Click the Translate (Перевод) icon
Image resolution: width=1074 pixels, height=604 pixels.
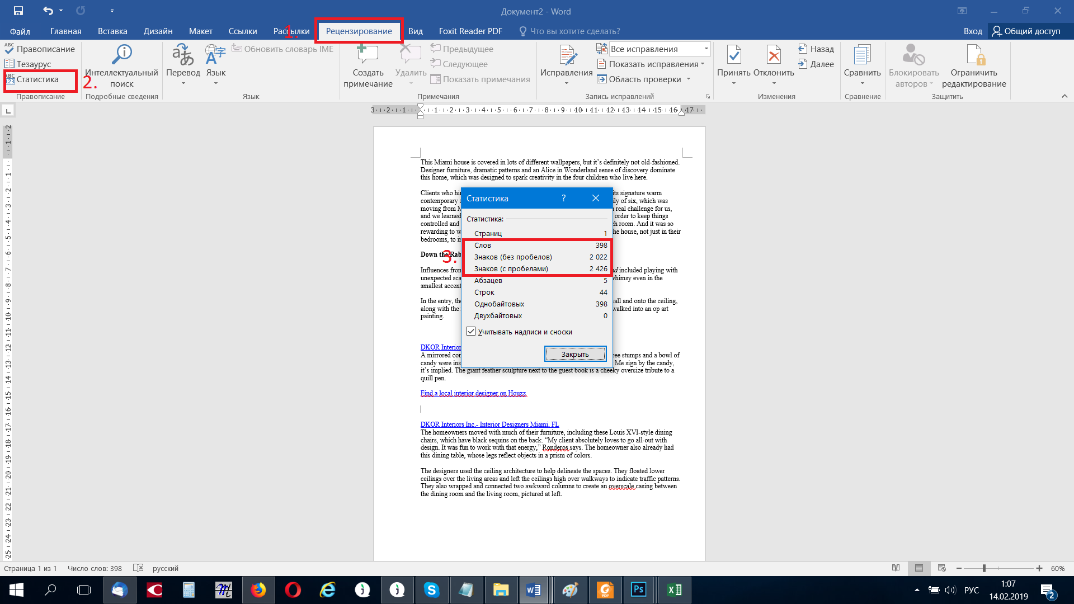(182, 55)
